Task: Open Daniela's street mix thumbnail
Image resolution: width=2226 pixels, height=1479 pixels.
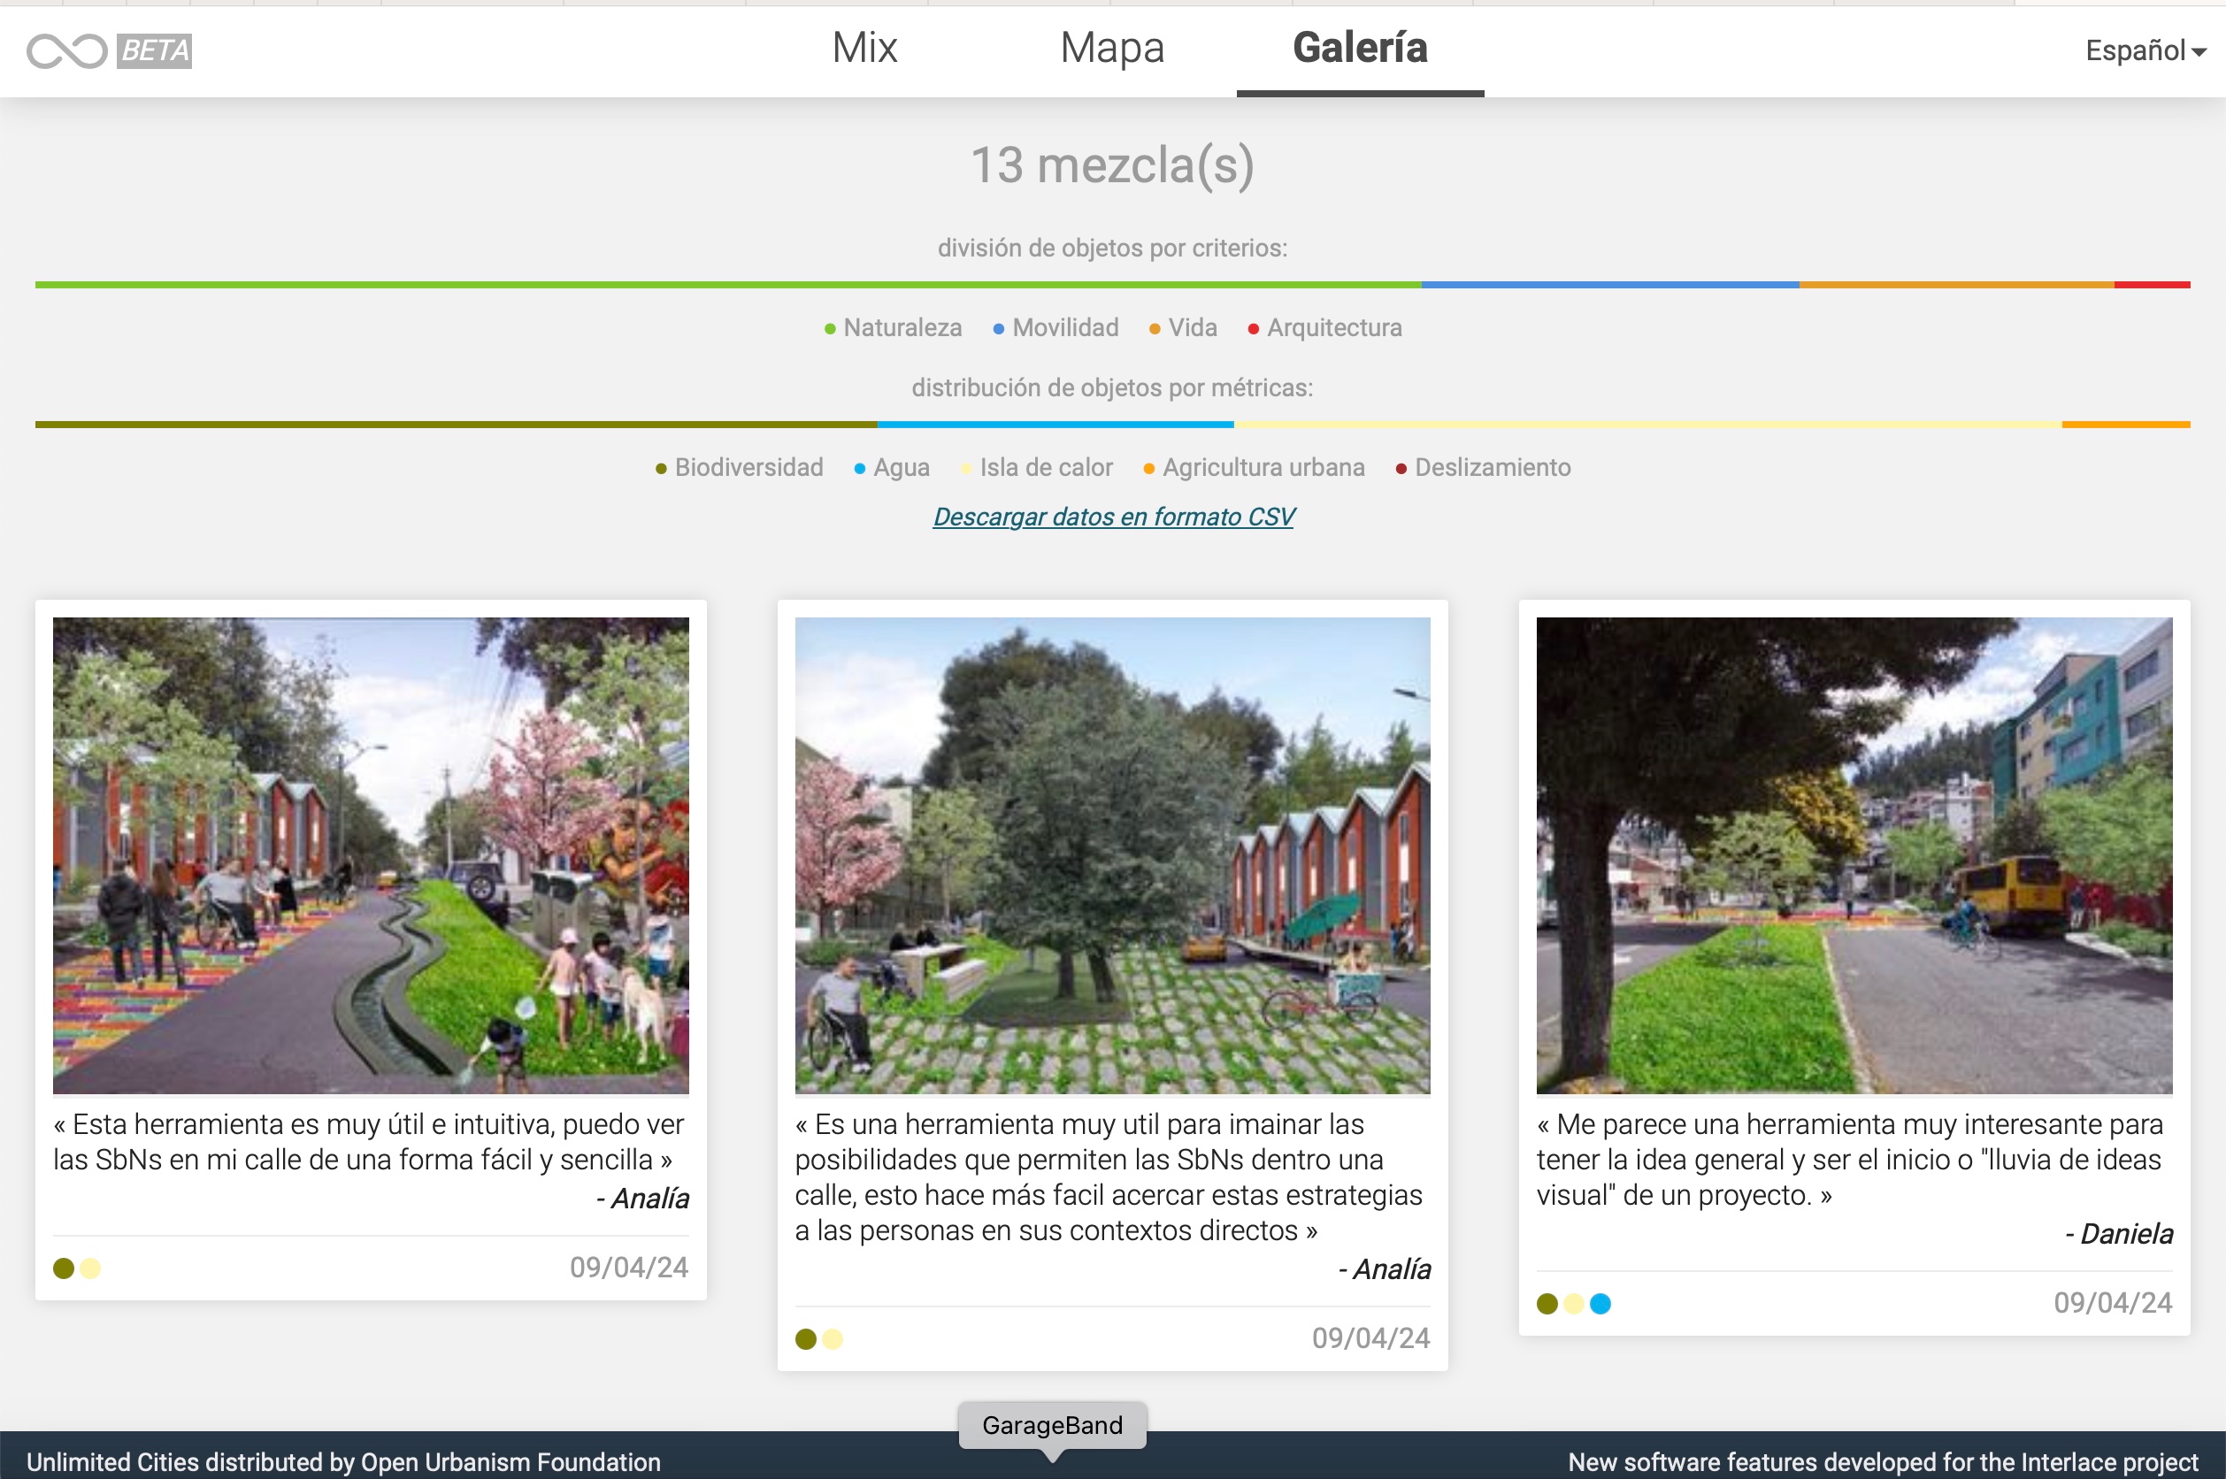Action: (1854, 854)
